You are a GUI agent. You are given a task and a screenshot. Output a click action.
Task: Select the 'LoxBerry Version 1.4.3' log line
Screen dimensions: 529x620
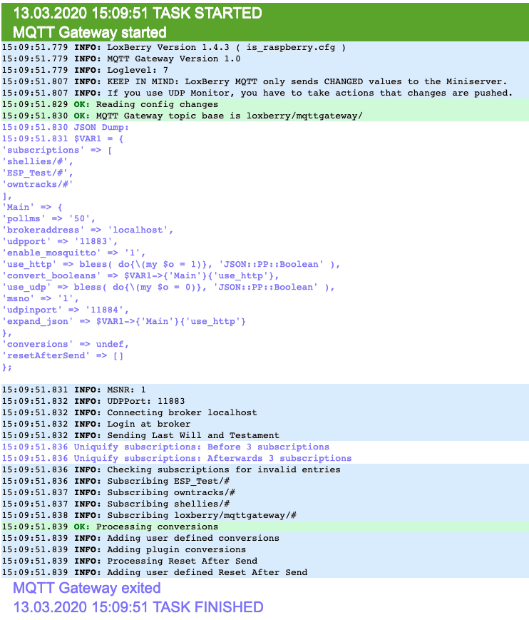(x=265, y=48)
